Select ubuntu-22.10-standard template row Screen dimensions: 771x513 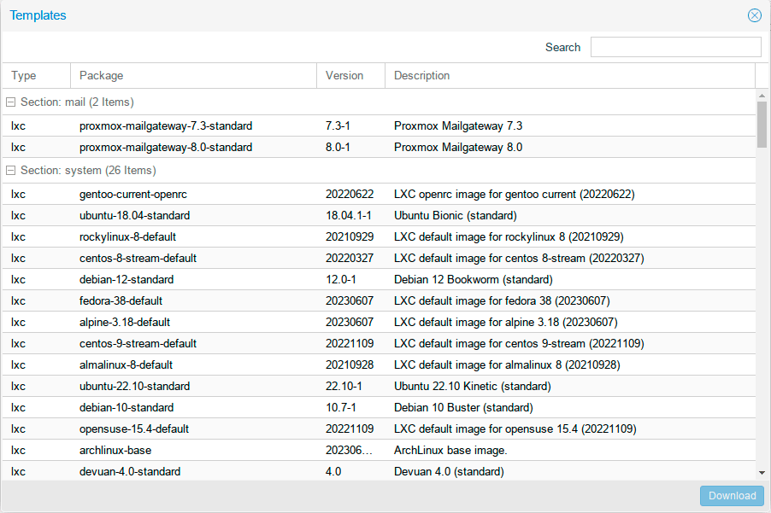[134, 387]
